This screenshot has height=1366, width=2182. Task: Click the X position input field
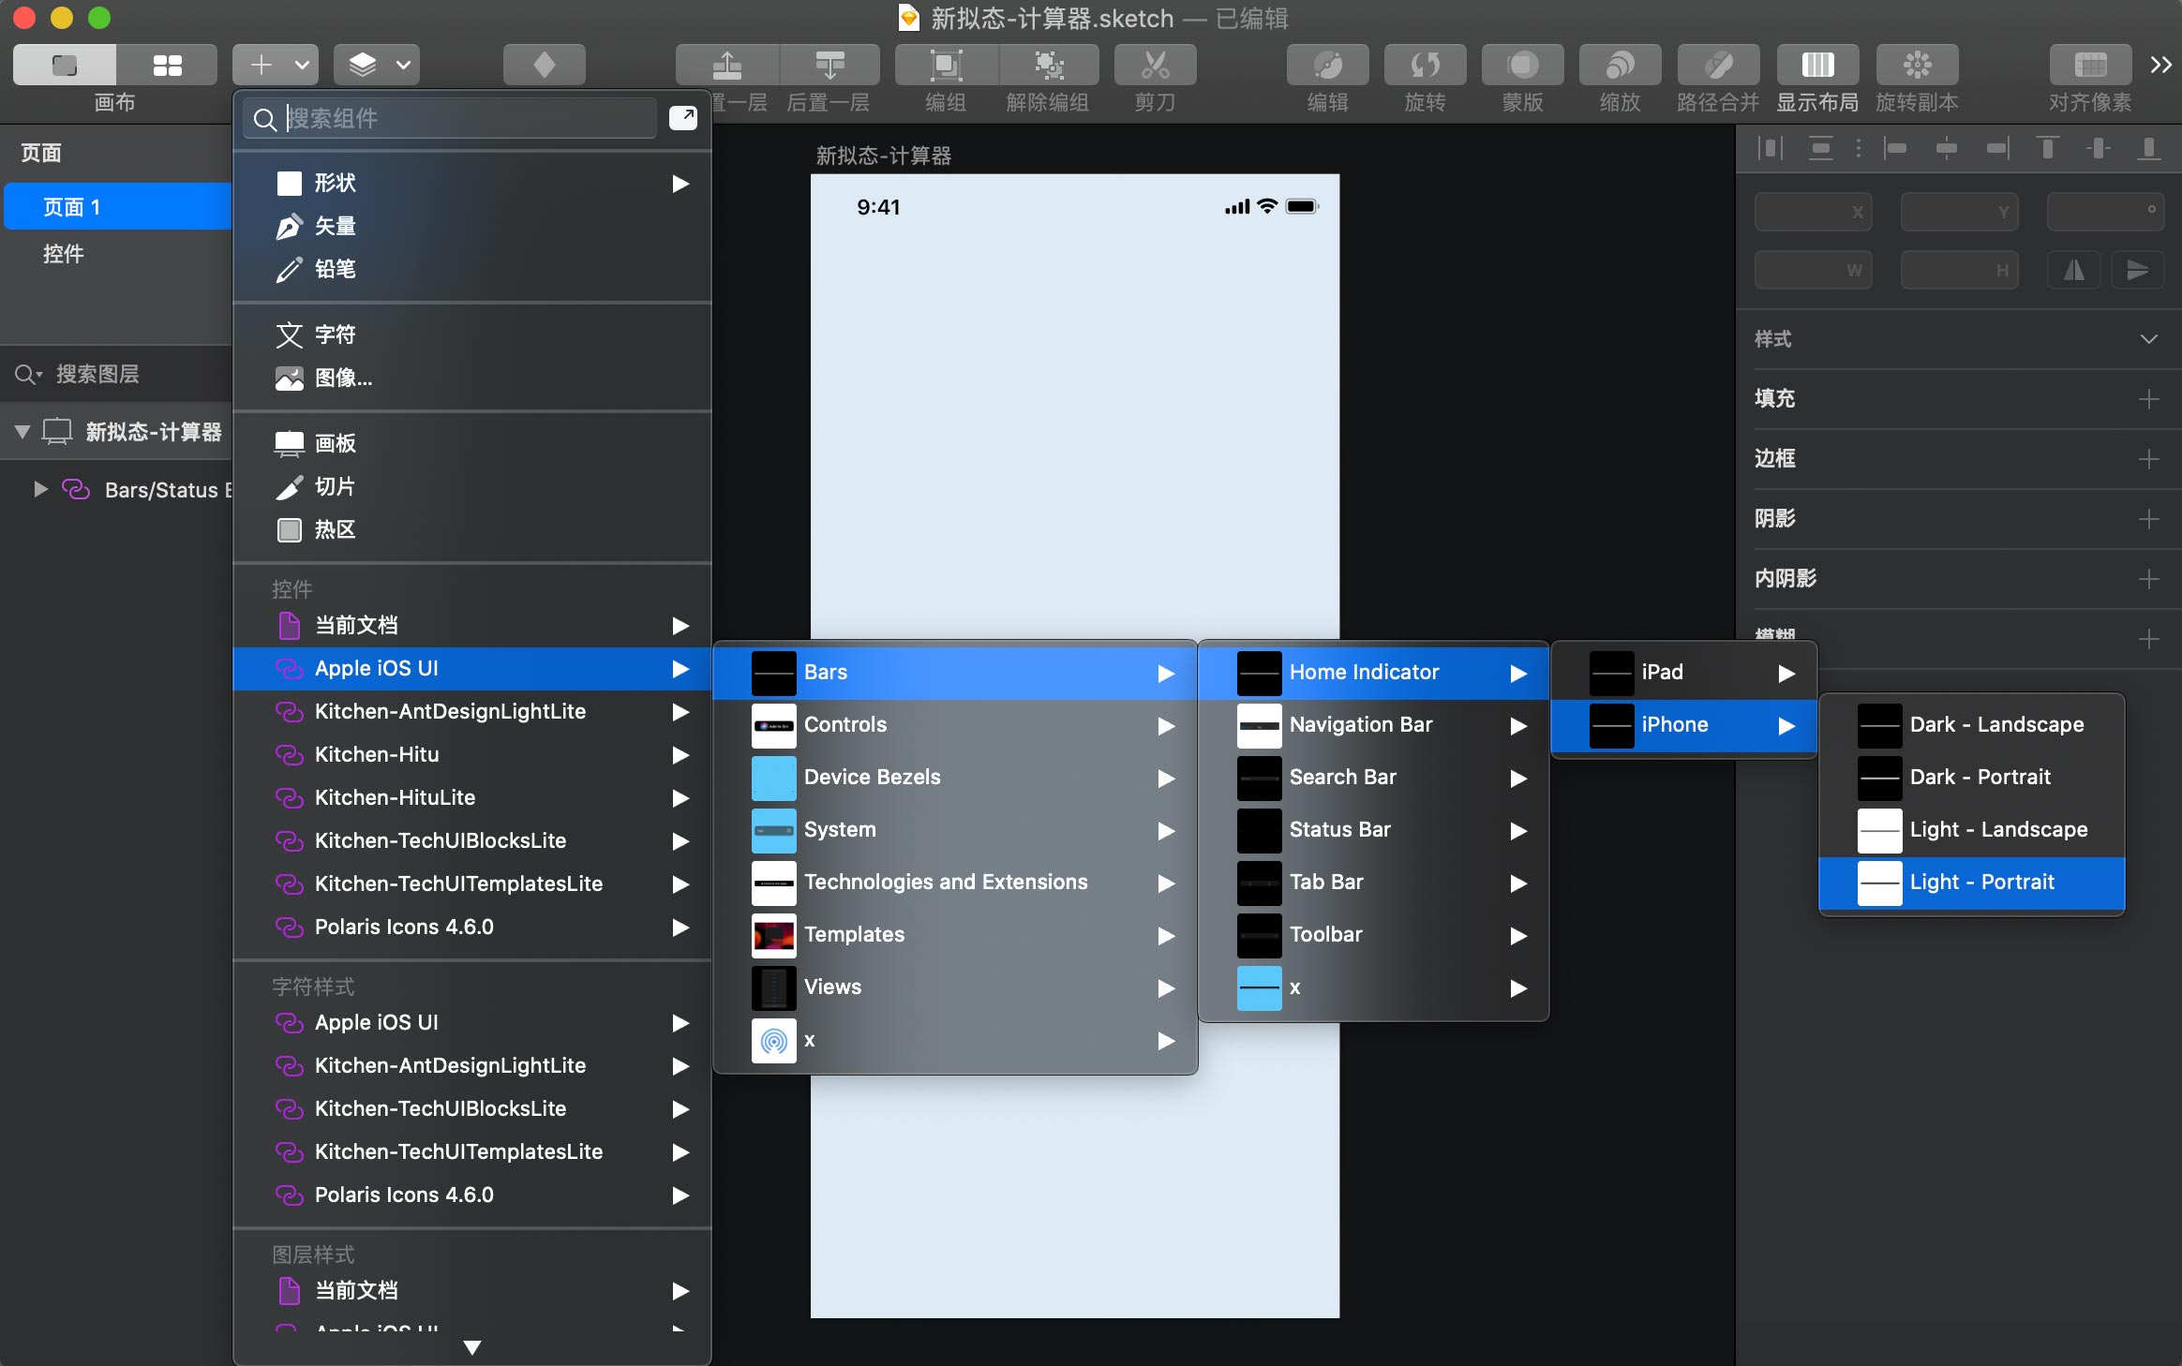(x=1813, y=212)
